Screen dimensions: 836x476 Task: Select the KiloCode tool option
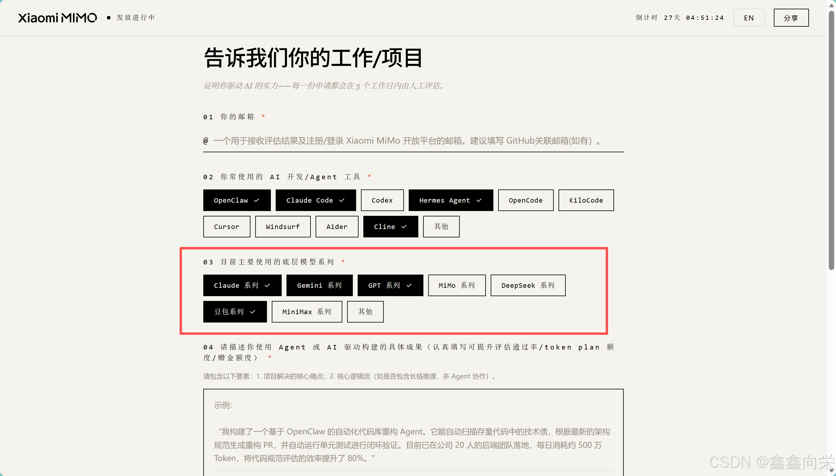click(x=586, y=200)
